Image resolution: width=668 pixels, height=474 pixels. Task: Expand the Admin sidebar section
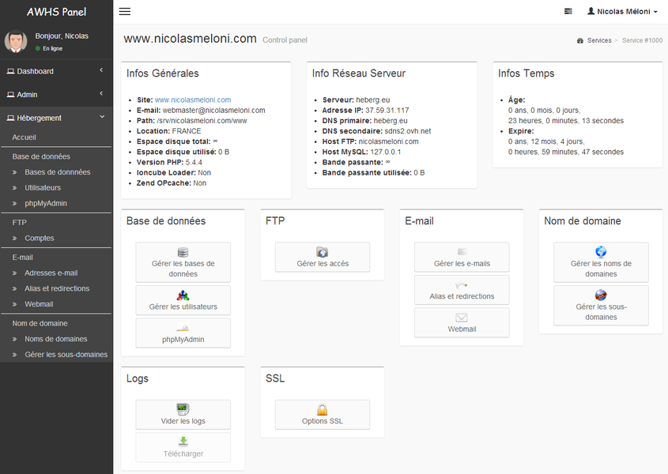coord(55,95)
